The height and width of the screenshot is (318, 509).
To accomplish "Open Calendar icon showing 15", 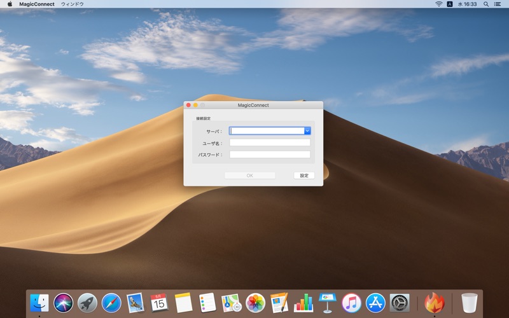I will tap(160, 303).
